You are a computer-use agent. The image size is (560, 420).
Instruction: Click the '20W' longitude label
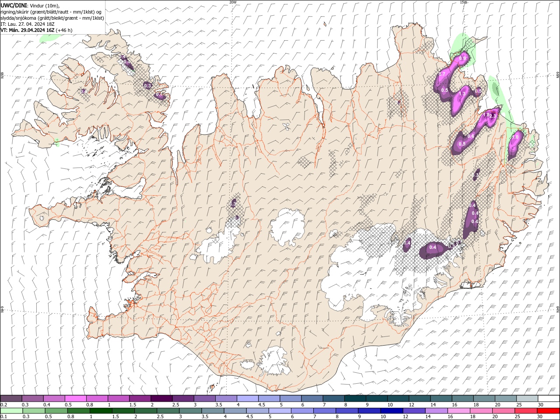click(x=233, y=2)
